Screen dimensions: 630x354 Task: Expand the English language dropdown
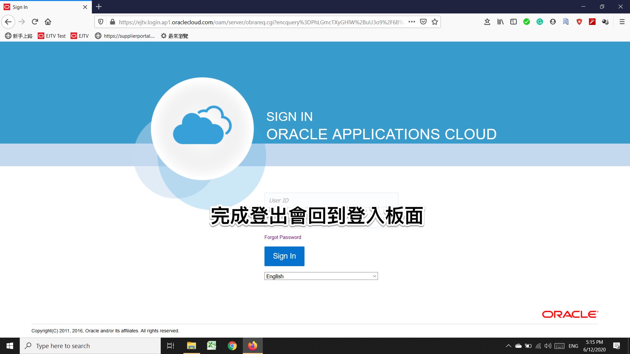tap(321, 276)
